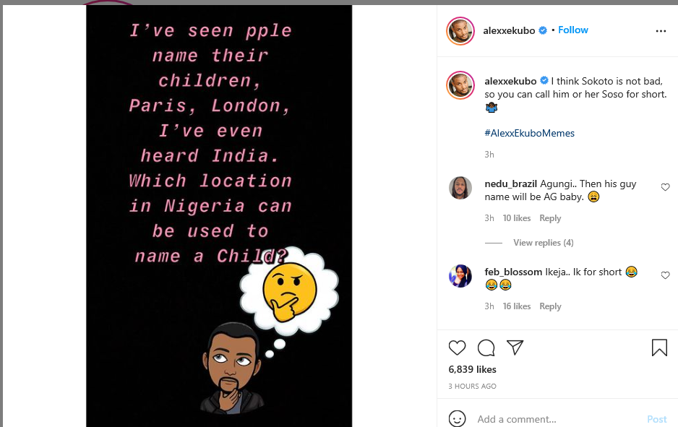This screenshot has width=678, height=427.
Task: Open emoji picker smiley icon
Action: click(457, 419)
